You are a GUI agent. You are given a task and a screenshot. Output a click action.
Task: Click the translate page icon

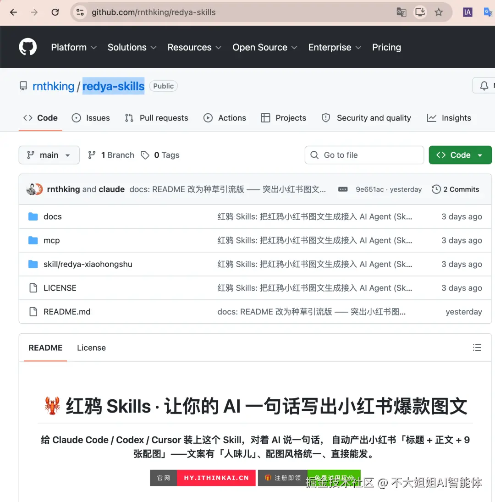401,12
